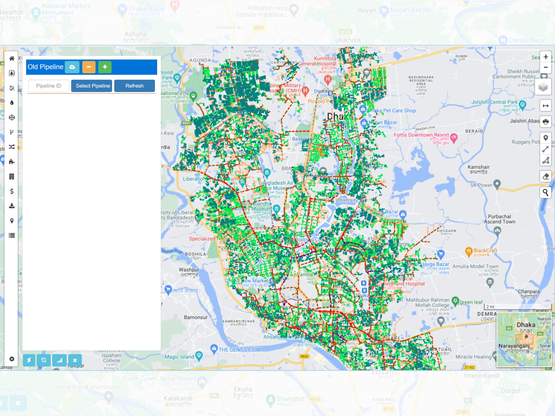The image size is (555, 416).
Task: Click the SK Power map label
Action: click(x=481, y=185)
